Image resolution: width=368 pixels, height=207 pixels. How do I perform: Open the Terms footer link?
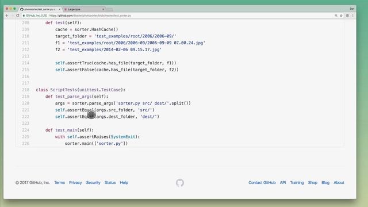click(x=59, y=183)
